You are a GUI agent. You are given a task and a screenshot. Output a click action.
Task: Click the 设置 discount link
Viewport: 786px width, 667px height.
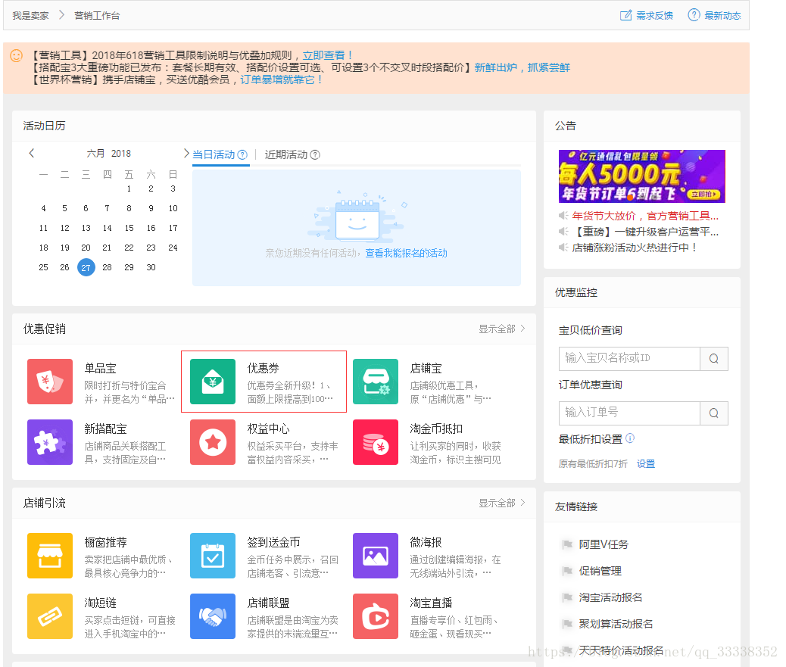tap(646, 464)
